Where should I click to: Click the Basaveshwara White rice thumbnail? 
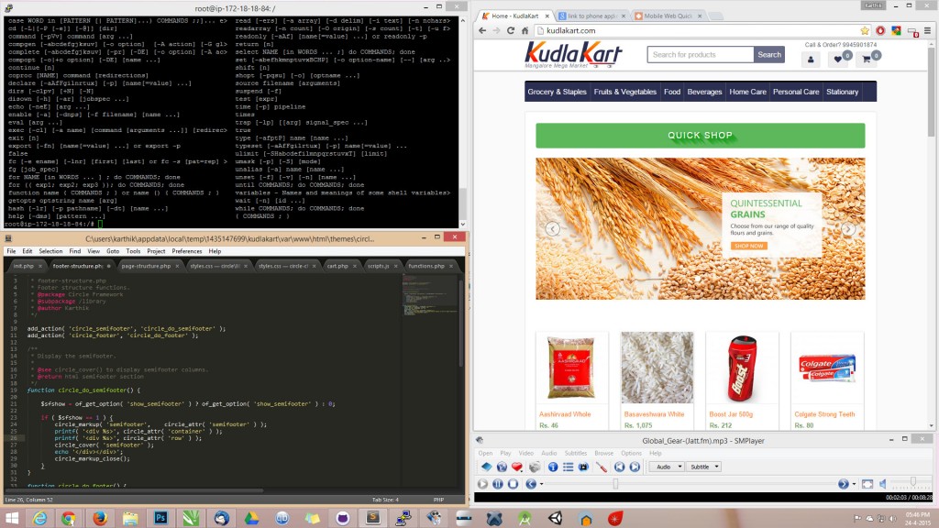pos(657,368)
